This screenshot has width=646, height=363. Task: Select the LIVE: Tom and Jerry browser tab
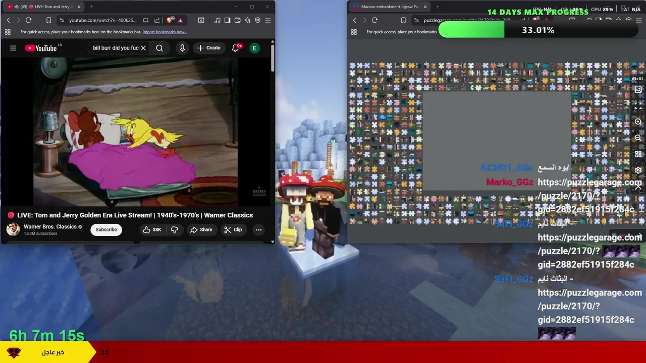coord(43,7)
